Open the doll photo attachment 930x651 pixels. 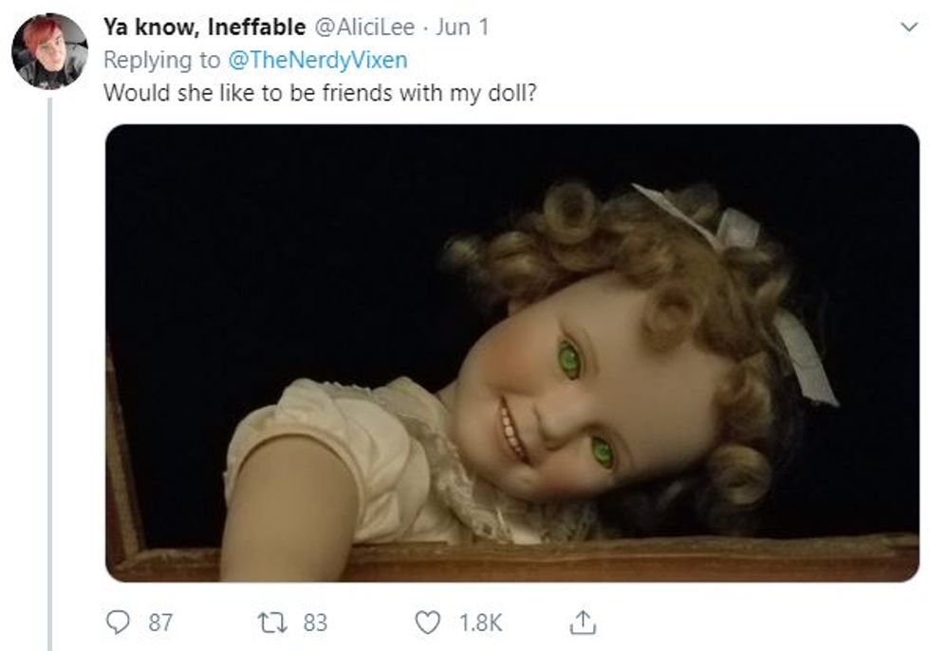pos(512,352)
